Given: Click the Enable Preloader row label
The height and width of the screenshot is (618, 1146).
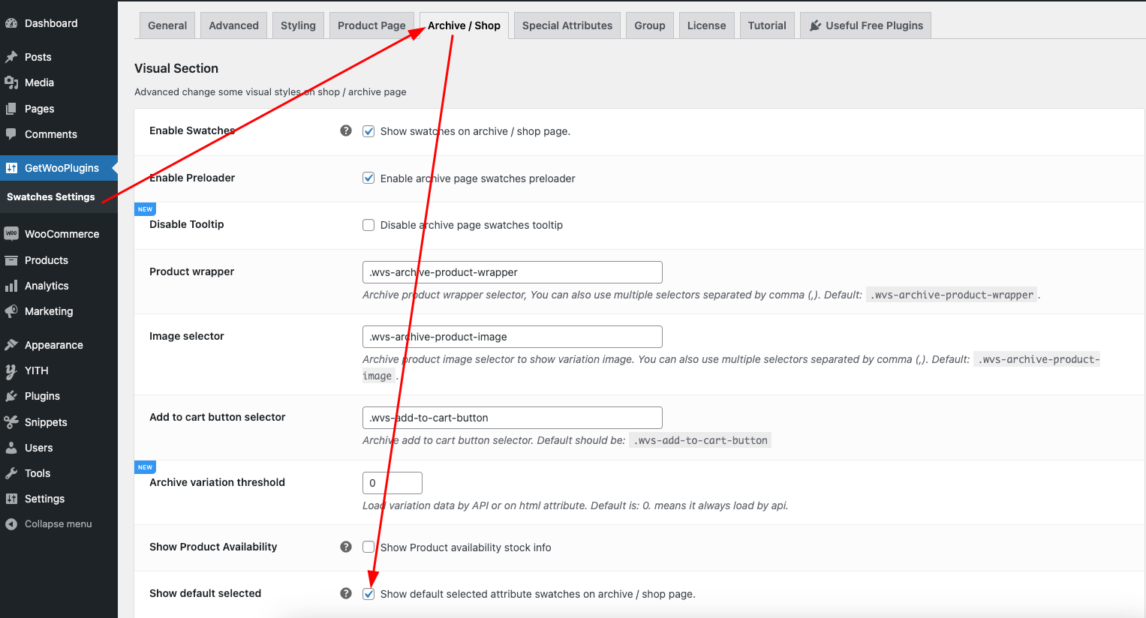Looking at the screenshot, I should 192,178.
